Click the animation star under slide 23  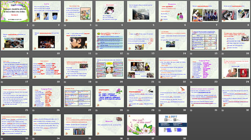[191, 82]
